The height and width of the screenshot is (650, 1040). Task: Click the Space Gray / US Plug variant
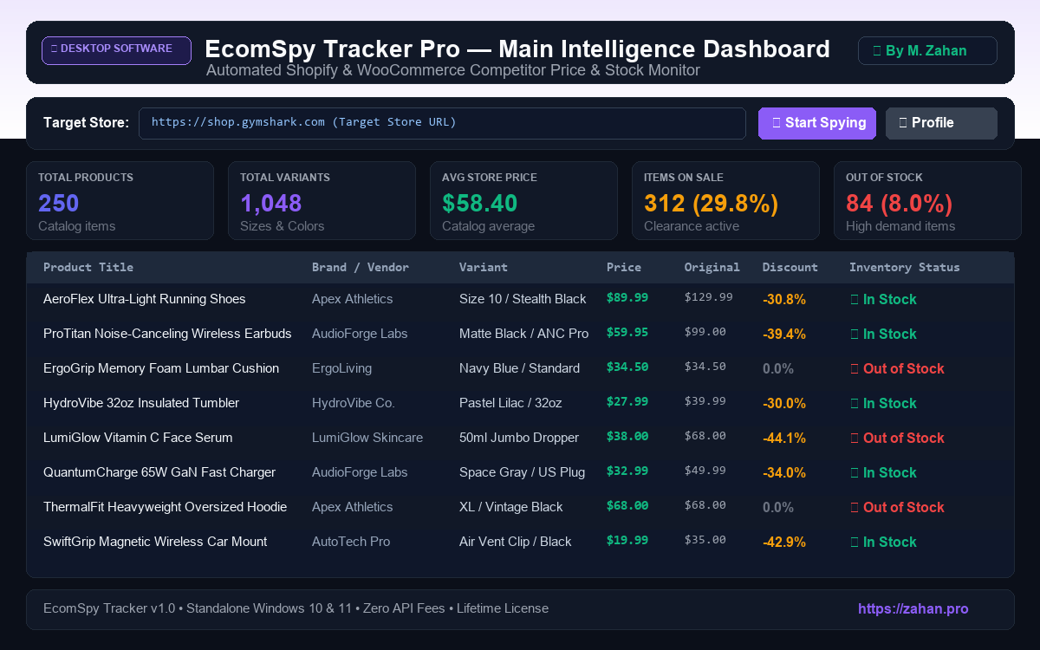pyautogui.click(x=522, y=472)
